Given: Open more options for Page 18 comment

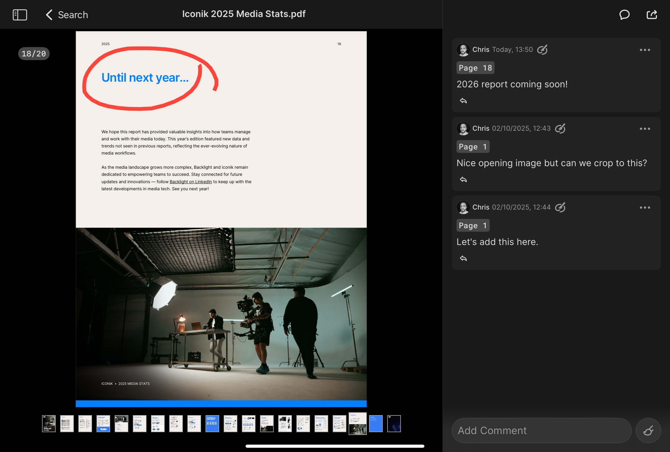Looking at the screenshot, I should (x=645, y=50).
